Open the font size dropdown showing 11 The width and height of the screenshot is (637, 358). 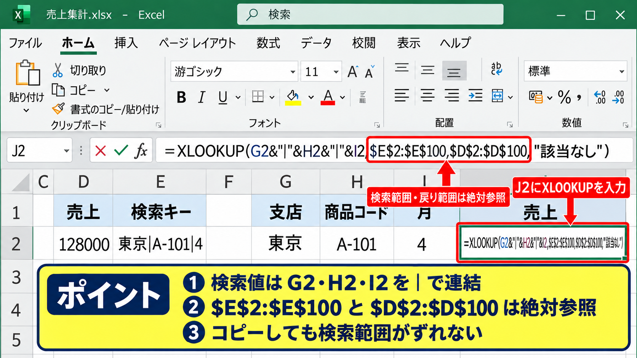(336, 72)
